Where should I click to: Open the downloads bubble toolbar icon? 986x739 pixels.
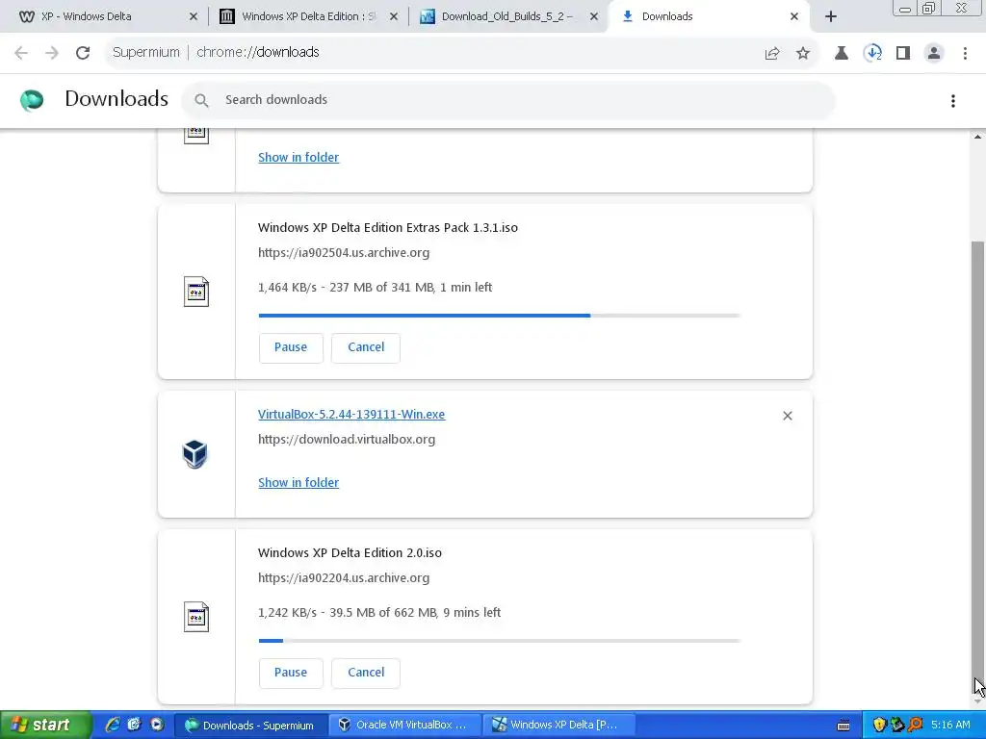click(872, 54)
